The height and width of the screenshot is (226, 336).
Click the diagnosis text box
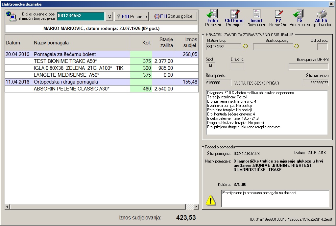tap(267, 113)
